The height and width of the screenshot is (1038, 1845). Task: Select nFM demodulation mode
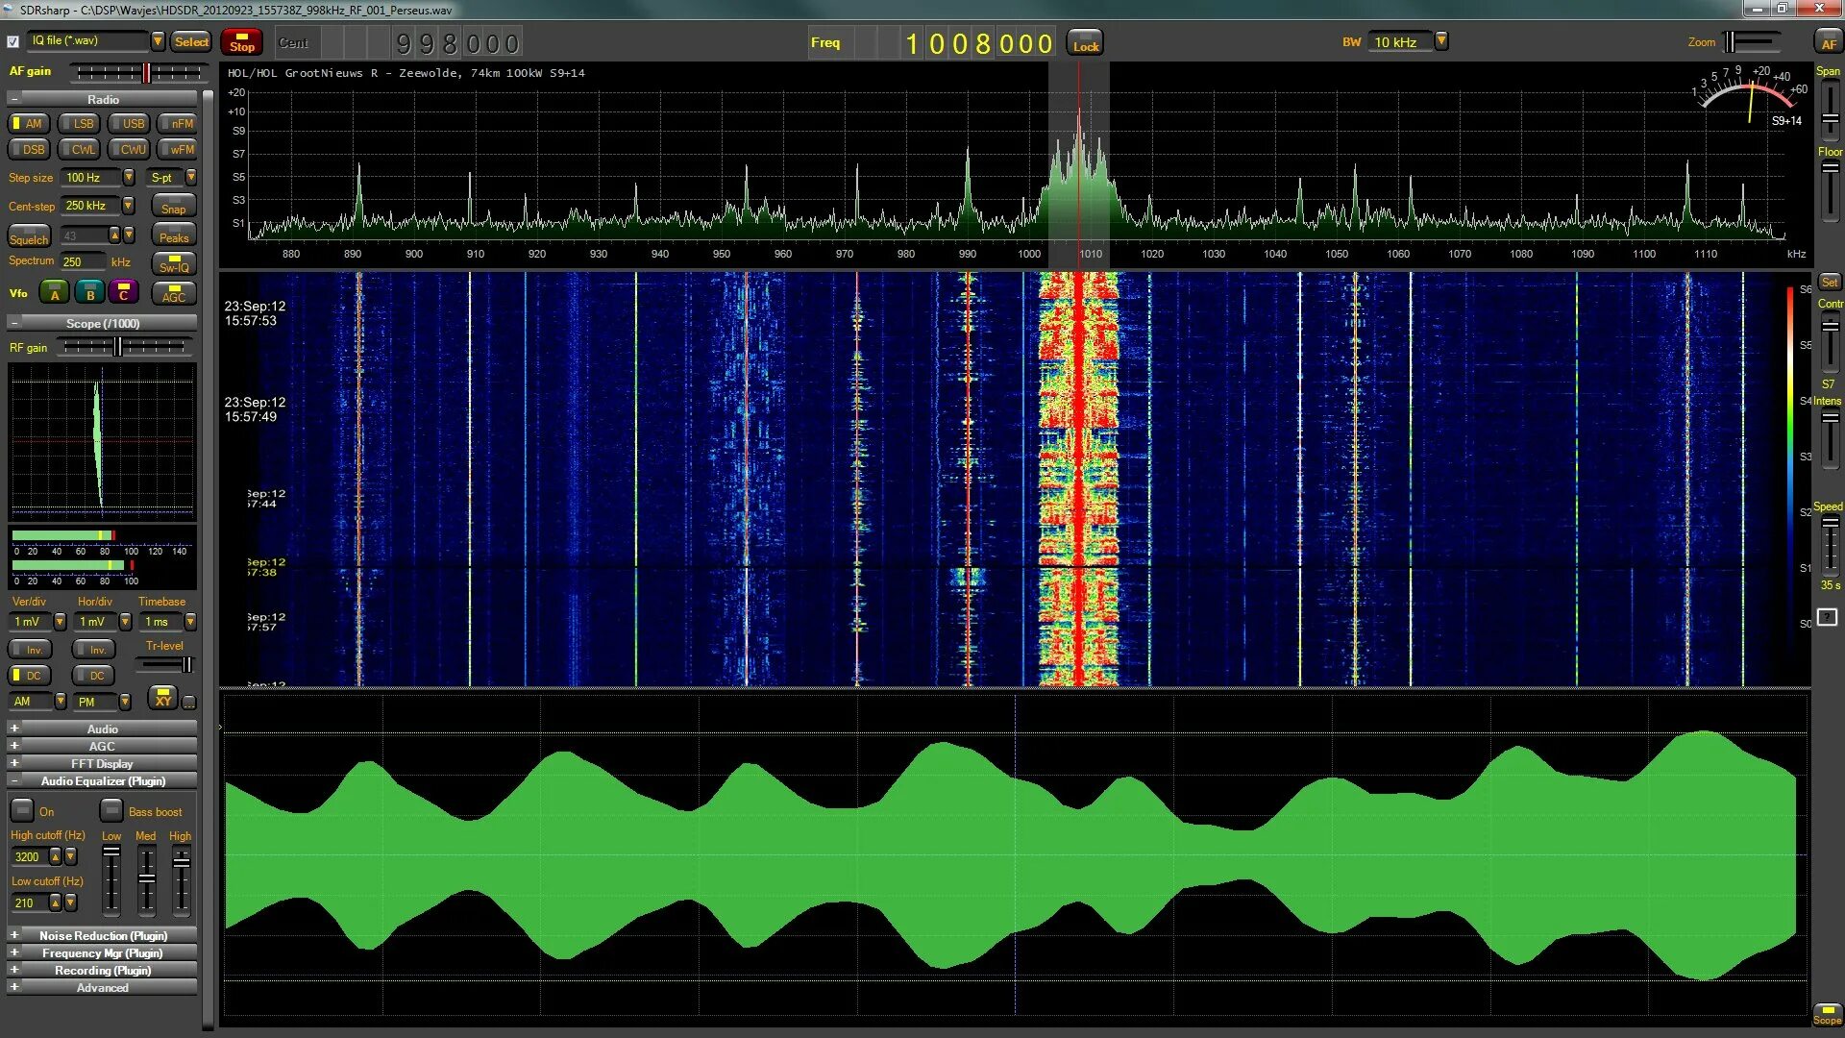click(x=178, y=123)
